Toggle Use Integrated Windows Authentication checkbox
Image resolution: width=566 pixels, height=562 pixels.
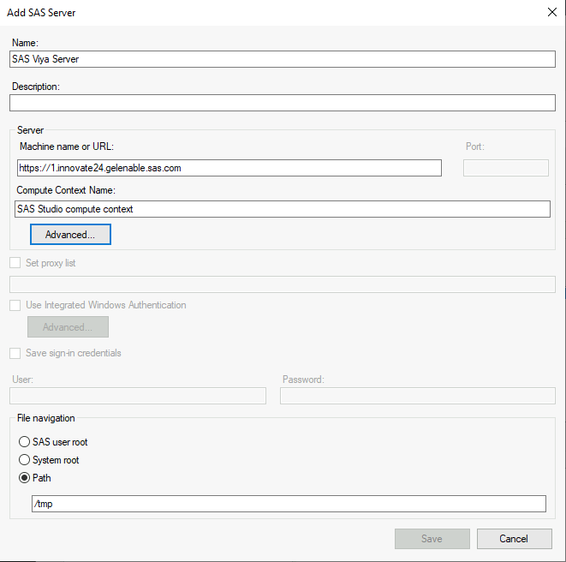click(15, 305)
